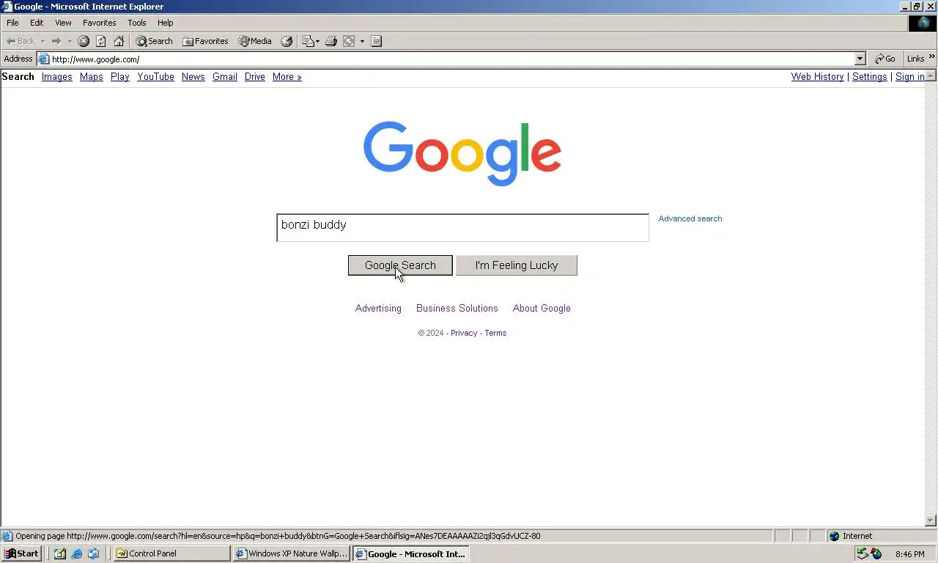
Task: Click the Discuss toolbar icon
Action: (x=376, y=41)
